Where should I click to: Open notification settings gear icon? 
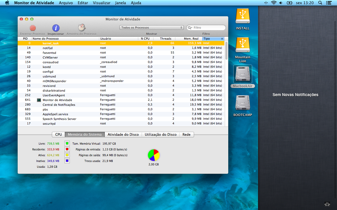pyautogui.click(x=327, y=204)
